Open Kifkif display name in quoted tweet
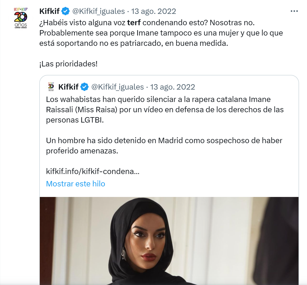Image resolution: width=307 pixels, height=285 pixels. click(x=68, y=87)
